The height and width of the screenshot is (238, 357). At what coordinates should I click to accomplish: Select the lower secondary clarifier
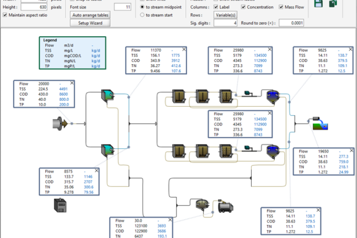[273, 151]
